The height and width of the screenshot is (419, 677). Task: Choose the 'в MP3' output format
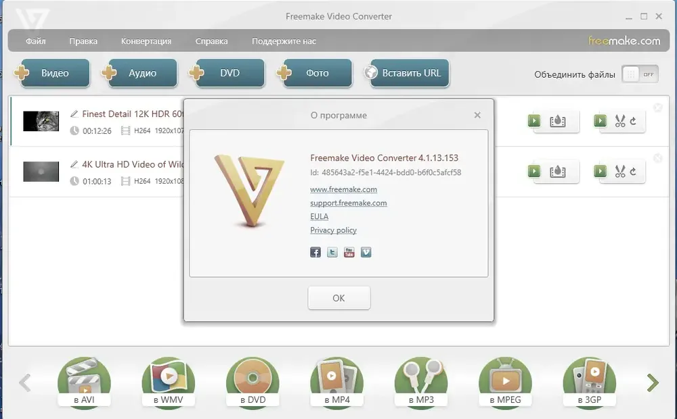421,383
